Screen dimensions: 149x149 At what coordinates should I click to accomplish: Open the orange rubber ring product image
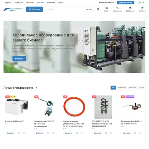tap(74, 107)
